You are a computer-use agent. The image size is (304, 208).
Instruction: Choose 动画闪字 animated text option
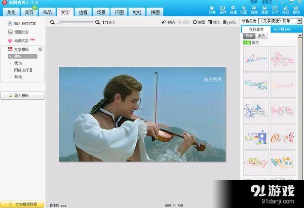tap(18, 40)
